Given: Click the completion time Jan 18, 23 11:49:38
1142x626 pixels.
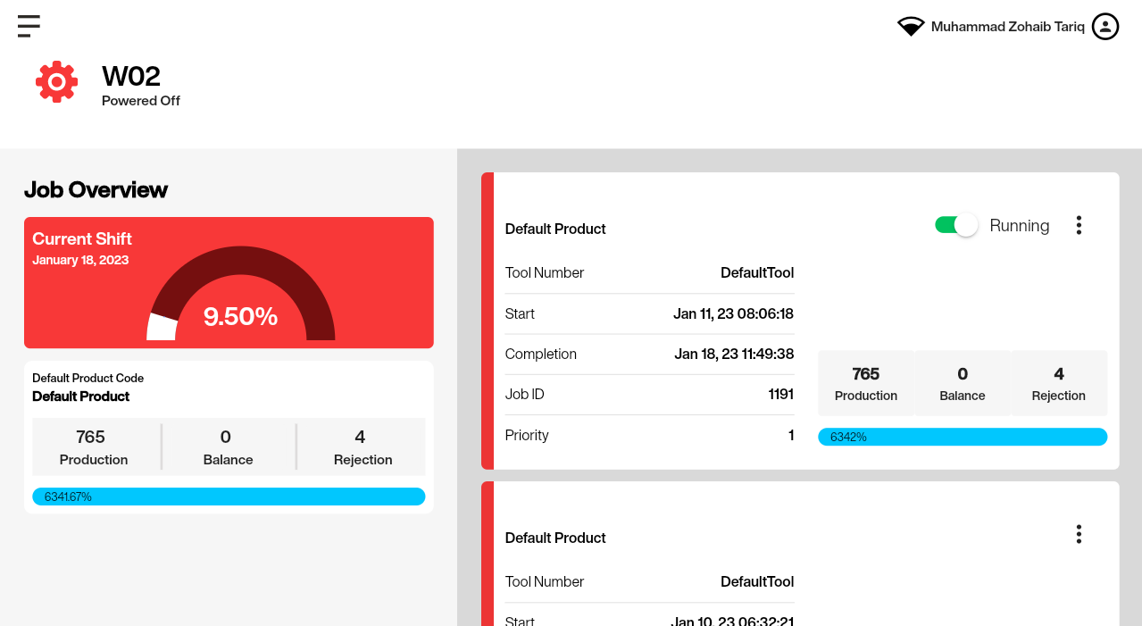Looking at the screenshot, I should (734, 354).
